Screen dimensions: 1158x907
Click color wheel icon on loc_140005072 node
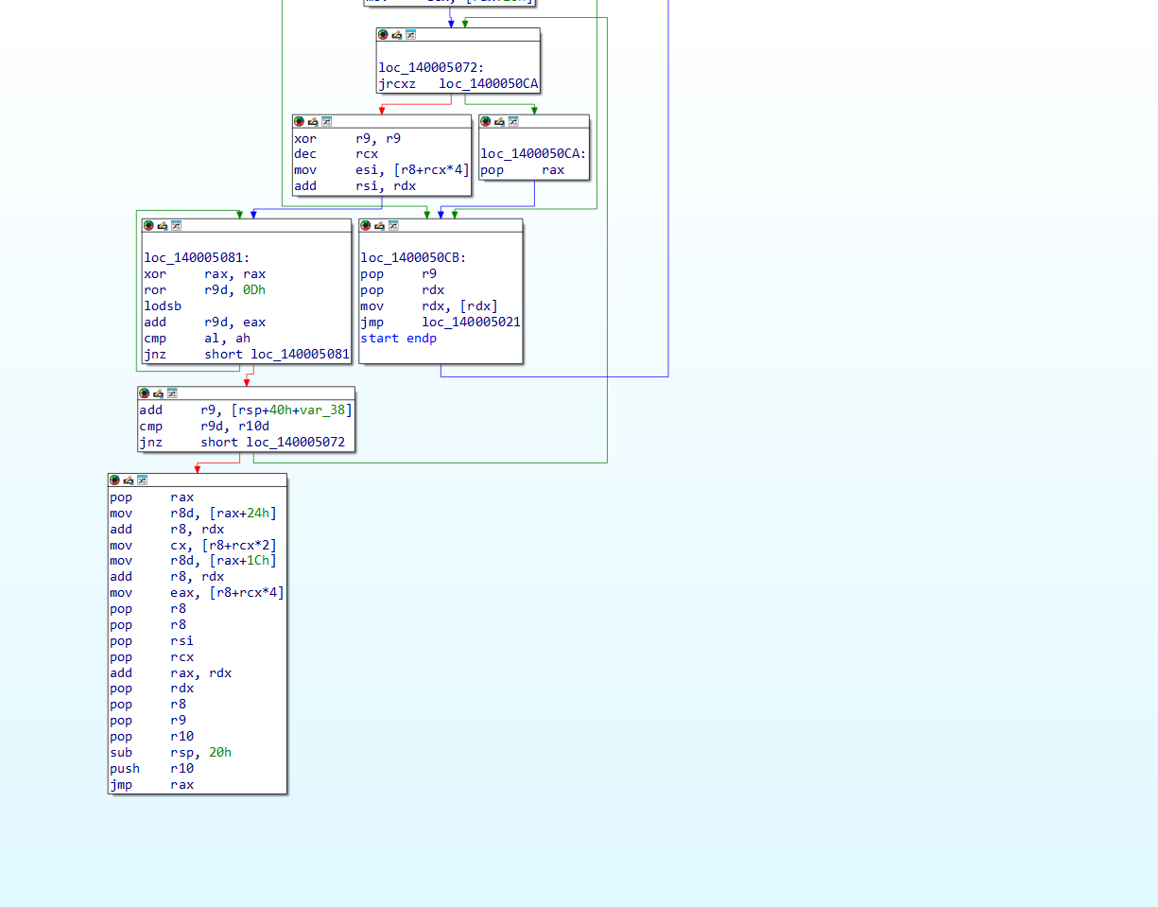click(383, 34)
